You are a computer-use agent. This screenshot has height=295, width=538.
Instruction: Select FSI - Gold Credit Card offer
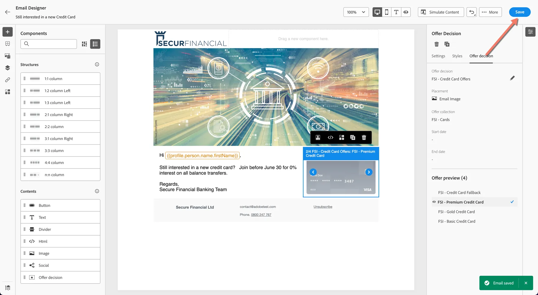coord(456,212)
